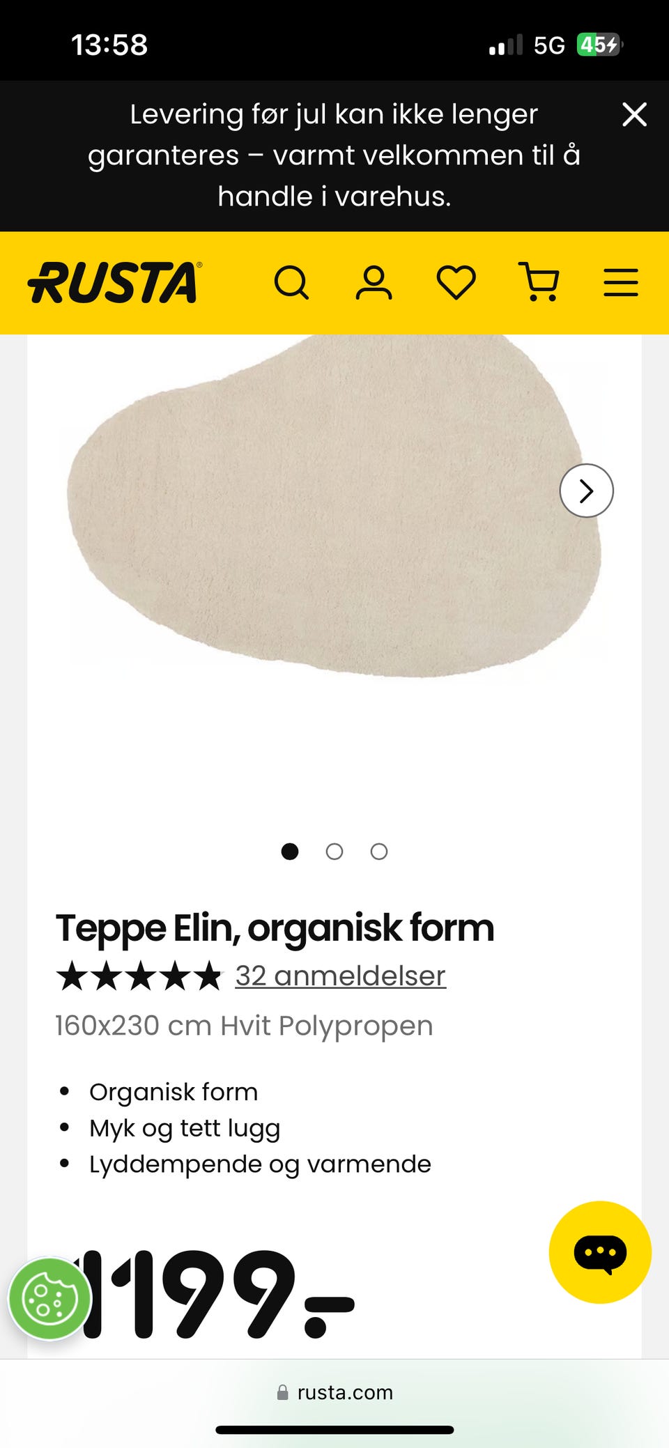The image size is (669, 1448).
Task: Open the wishlist heart icon
Action: [x=456, y=283]
